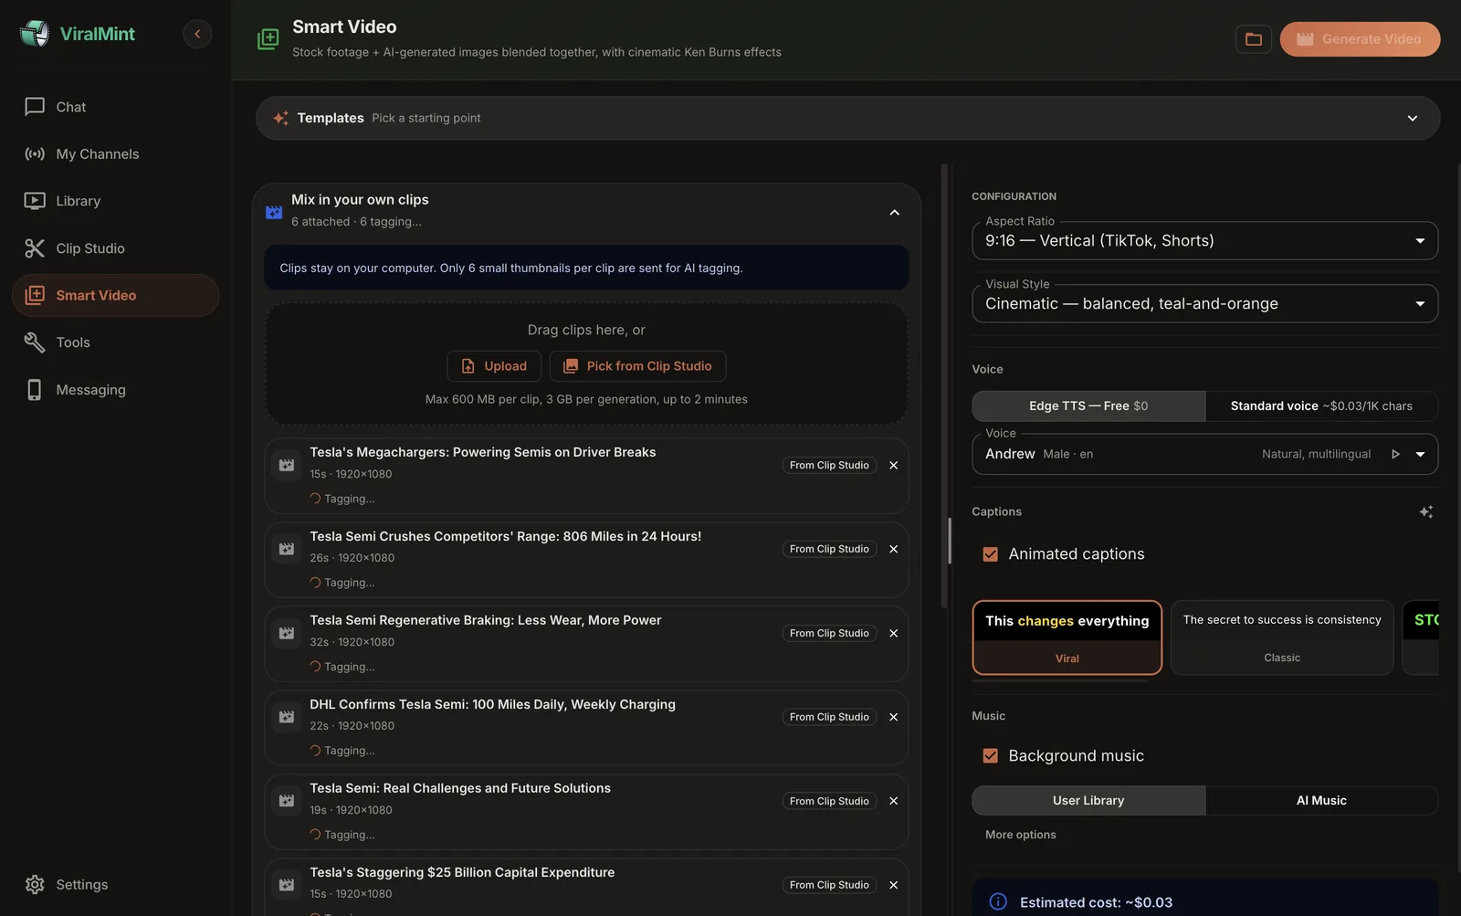
Task: Uncheck the Background music checkbox
Action: (990, 756)
